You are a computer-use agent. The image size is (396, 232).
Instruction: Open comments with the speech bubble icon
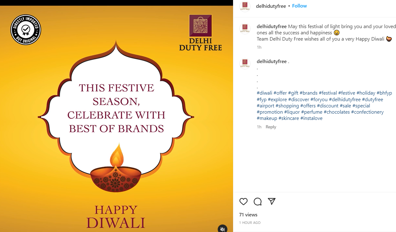pyautogui.click(x=258, y=202)
